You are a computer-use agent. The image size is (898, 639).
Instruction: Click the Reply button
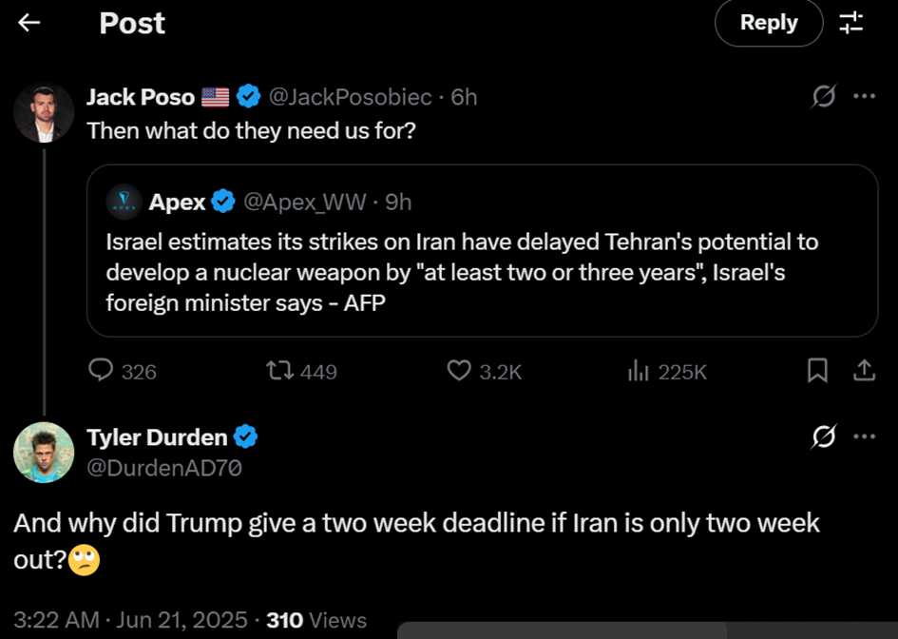point(769,23)
